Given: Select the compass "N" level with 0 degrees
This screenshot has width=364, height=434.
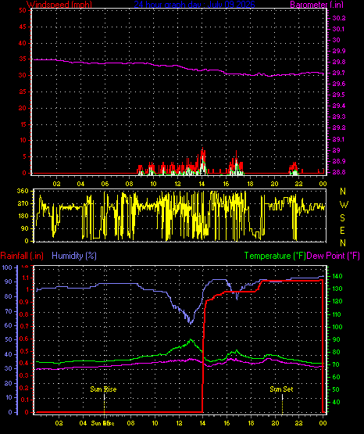Looking at the screenshot, I should pos(343,243).
